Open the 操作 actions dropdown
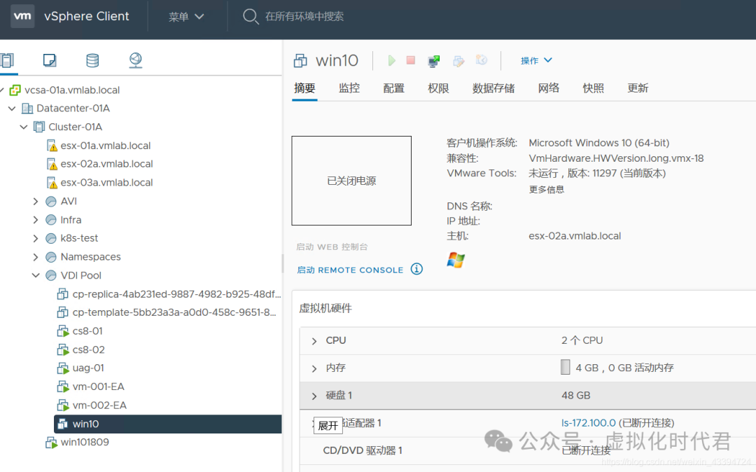 pyautogui.click(x=535, y=60)
